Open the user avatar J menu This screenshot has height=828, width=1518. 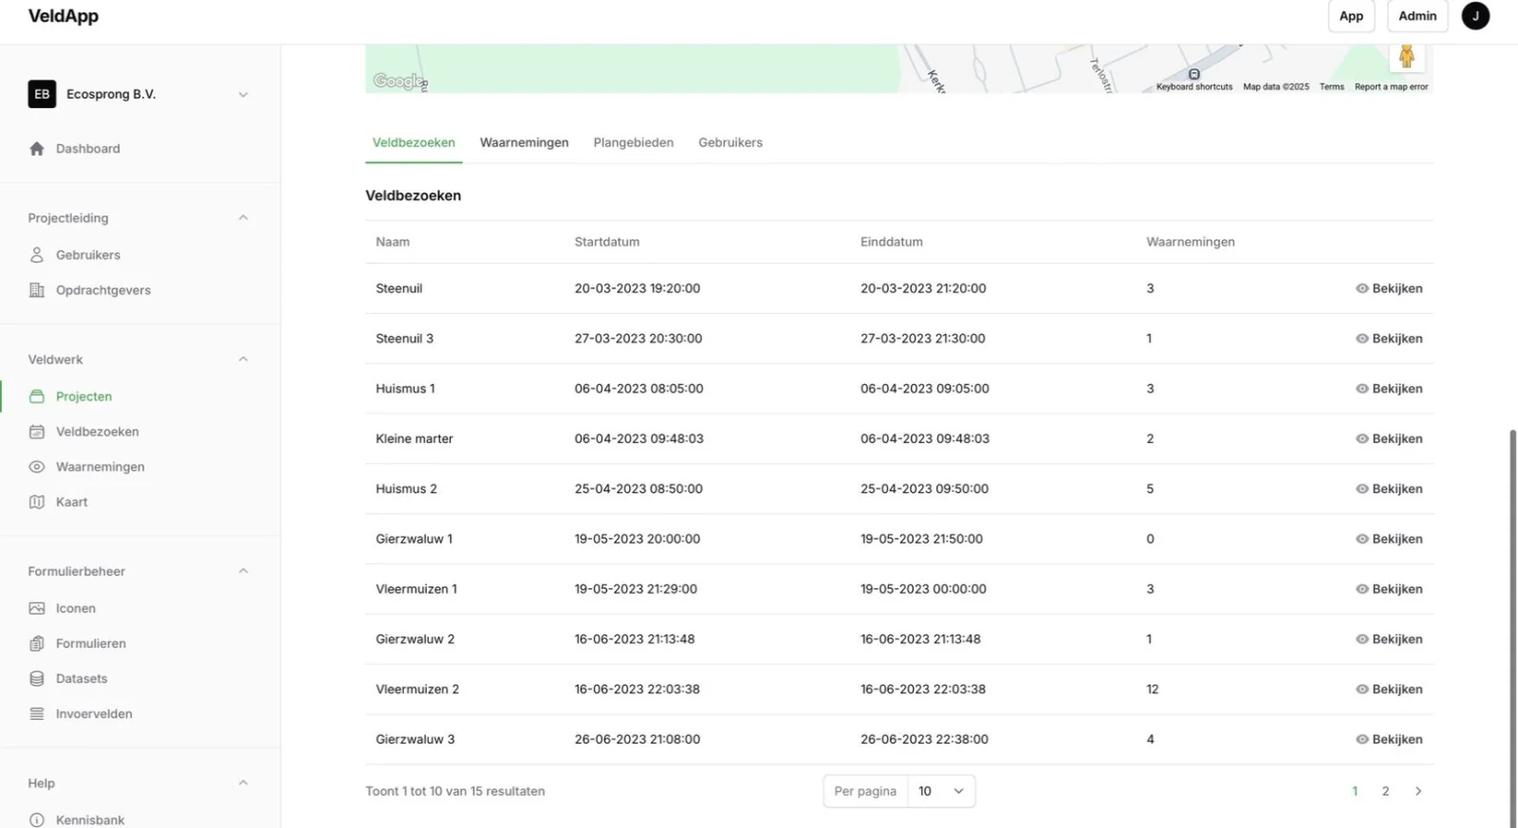point(1475,16)
